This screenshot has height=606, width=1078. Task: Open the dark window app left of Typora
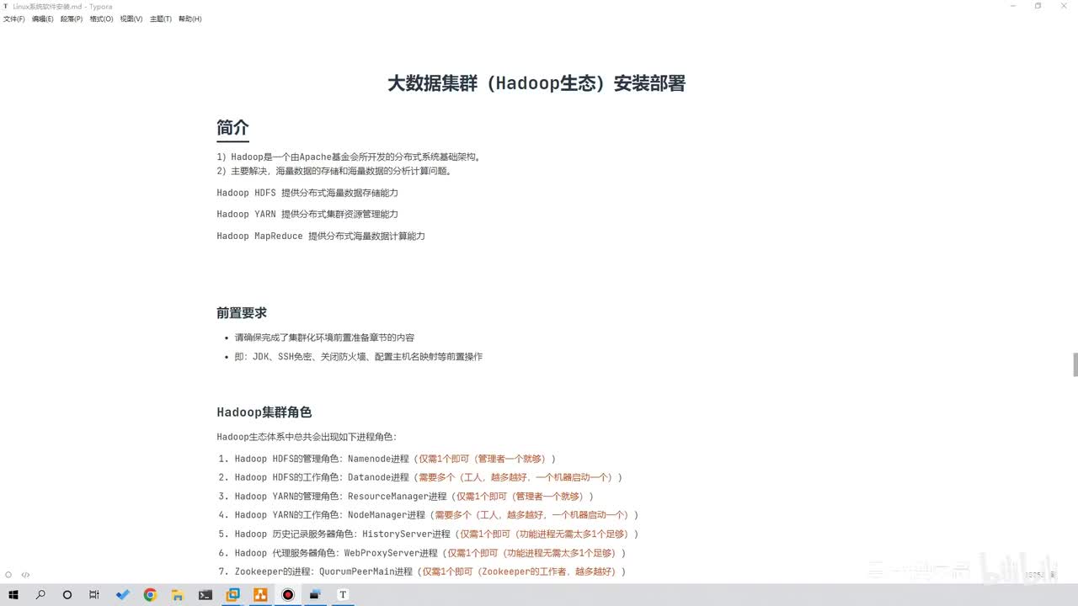click(316, 595)
